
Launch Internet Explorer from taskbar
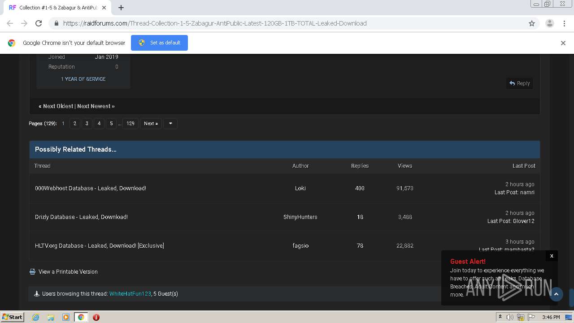tap(35, 317)
